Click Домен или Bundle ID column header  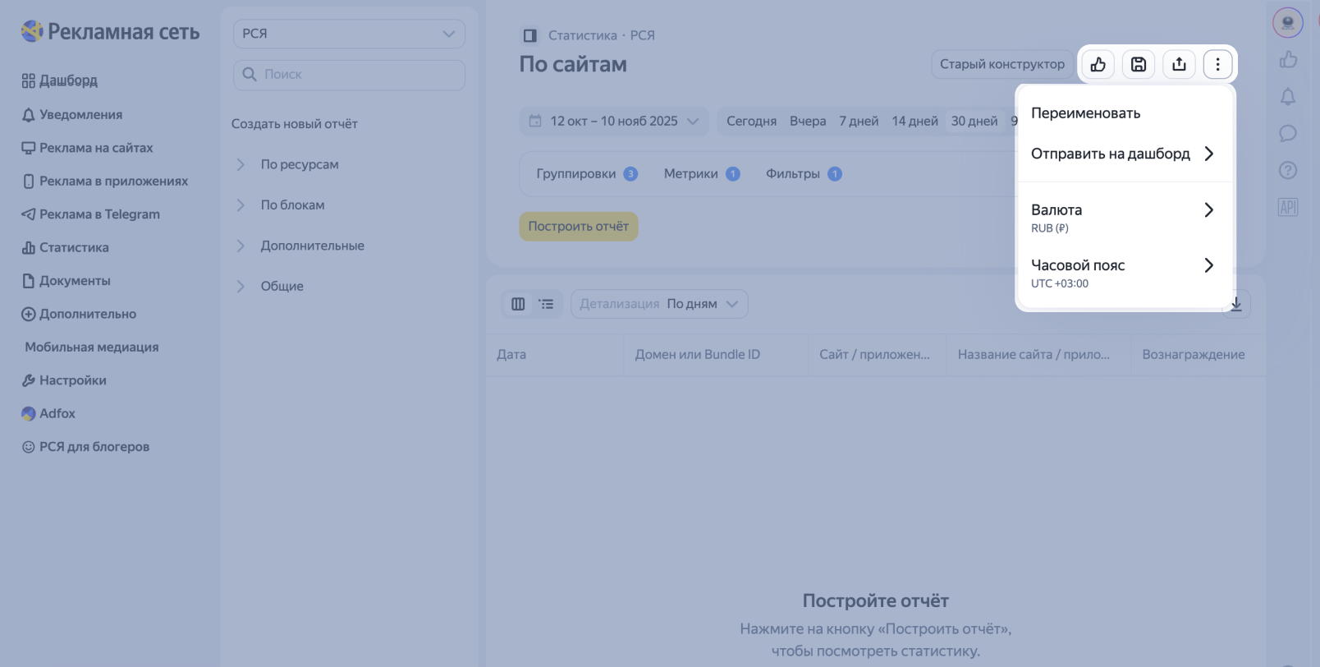[697, 355]
